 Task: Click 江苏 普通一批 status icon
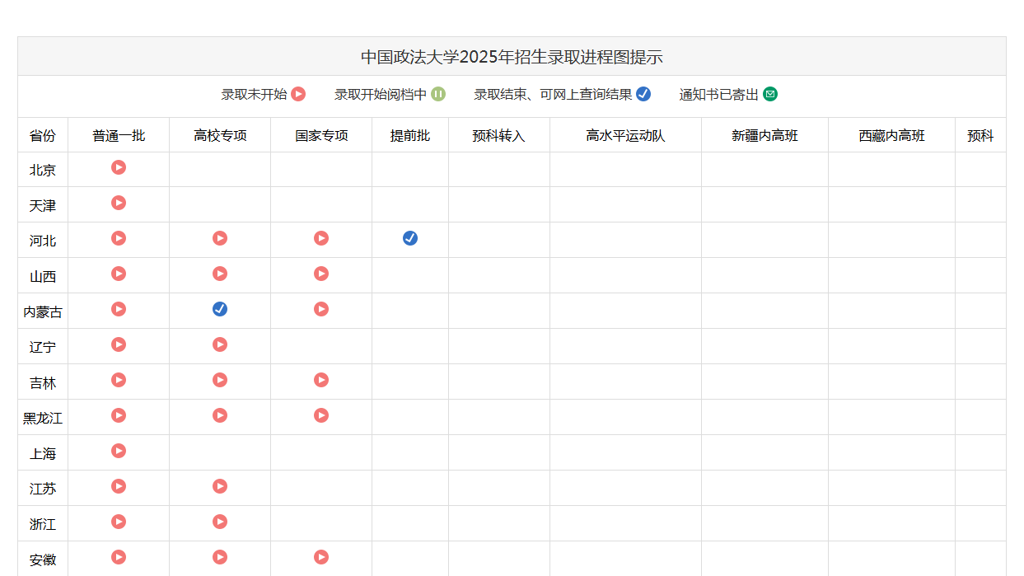click(119, 486)
